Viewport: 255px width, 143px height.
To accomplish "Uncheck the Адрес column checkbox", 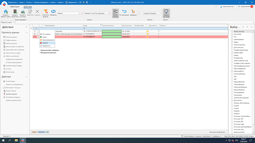I will (x=232, y=42).
